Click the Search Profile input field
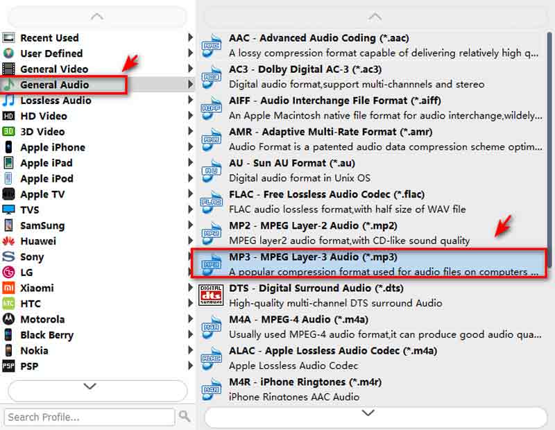555x430 pixels. tap(90, 417)
